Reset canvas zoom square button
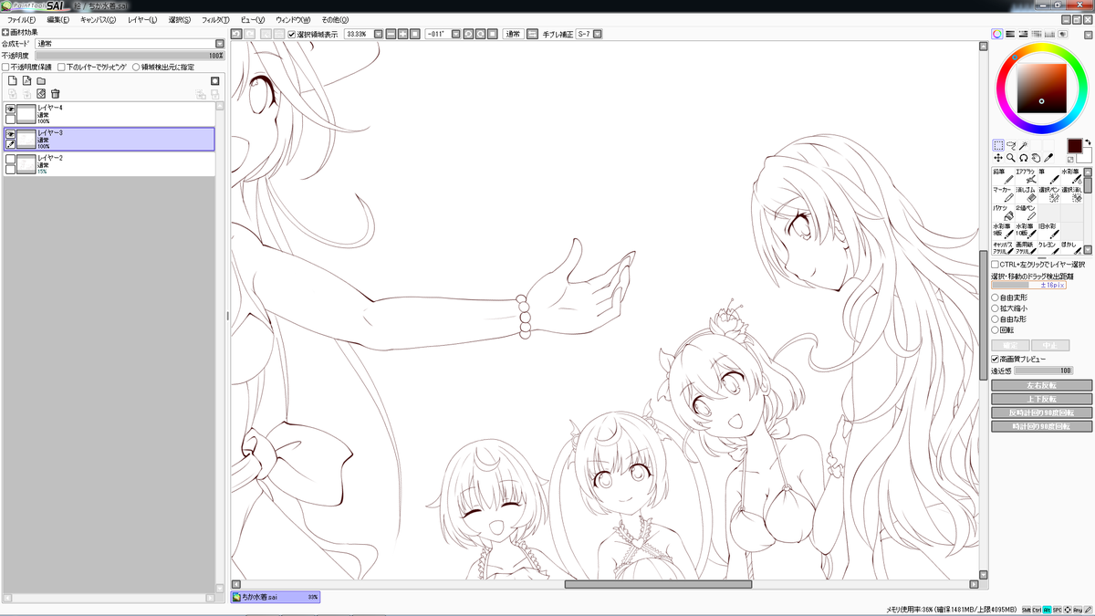 (x=413, y=34)
